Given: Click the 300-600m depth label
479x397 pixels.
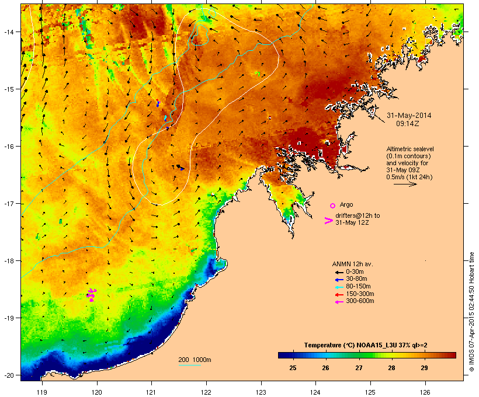Looking at the screenshot, I should (x=360, y=301).
